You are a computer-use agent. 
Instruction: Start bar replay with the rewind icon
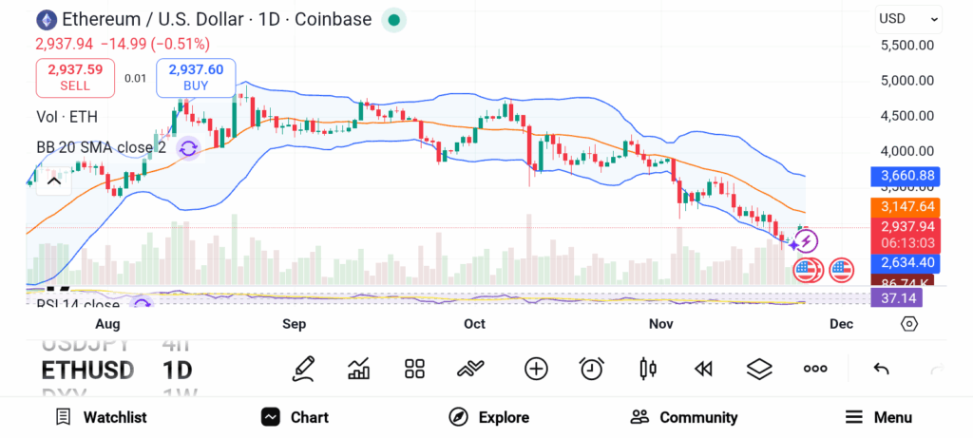coord(703,369)
